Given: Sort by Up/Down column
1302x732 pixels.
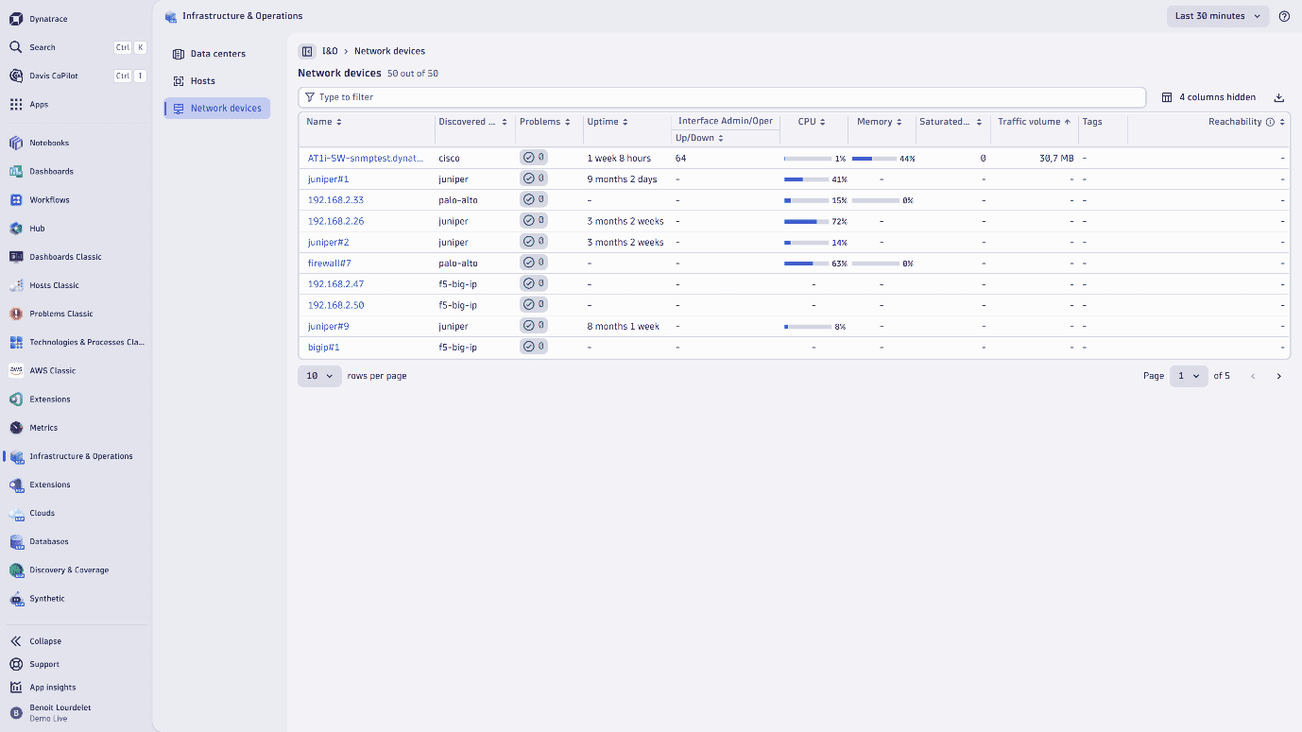Looking at the screenshot, I should pyautogui.click(x=699, y=138).
